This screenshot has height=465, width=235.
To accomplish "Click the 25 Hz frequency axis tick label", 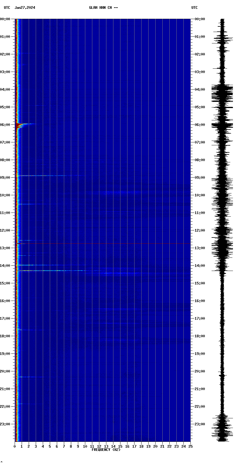I will [190, 447].
